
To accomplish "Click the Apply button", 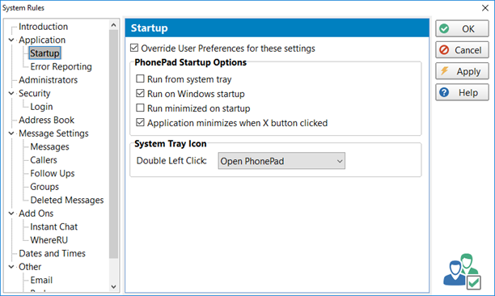I will (x=462, y=71).
